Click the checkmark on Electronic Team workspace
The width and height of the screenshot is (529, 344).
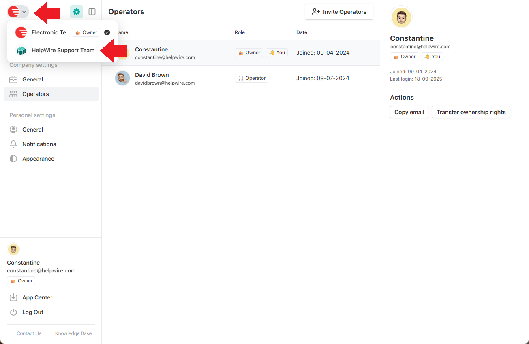(x=107, y=32)
